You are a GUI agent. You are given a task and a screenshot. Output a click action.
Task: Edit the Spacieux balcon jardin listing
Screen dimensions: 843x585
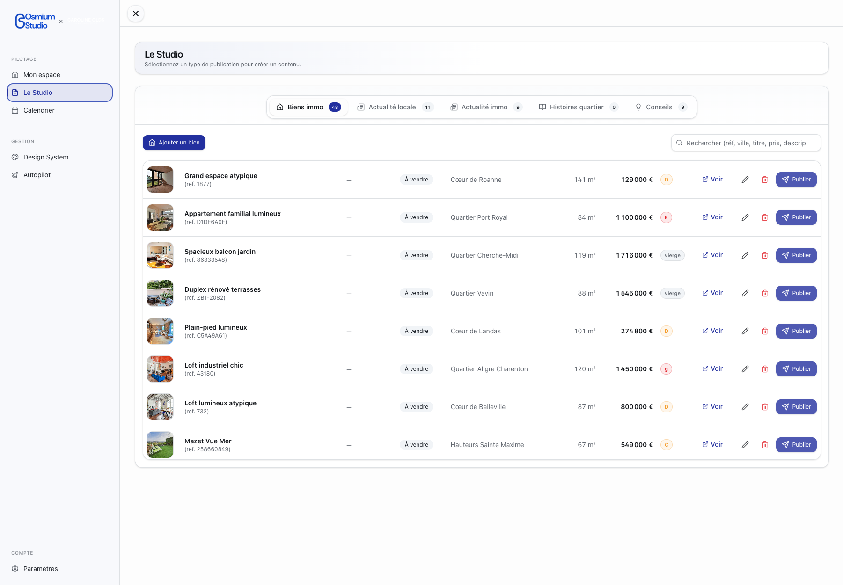point(745,255)
